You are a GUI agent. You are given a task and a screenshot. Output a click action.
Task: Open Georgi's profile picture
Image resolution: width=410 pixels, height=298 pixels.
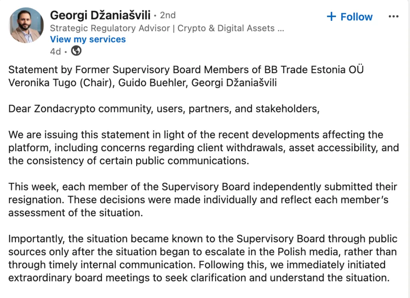click(26, 25)
